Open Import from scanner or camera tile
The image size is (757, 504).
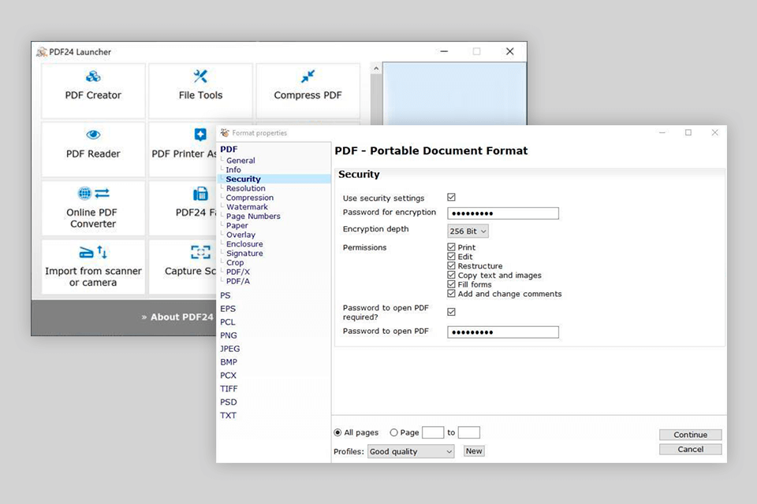(93, 267)
